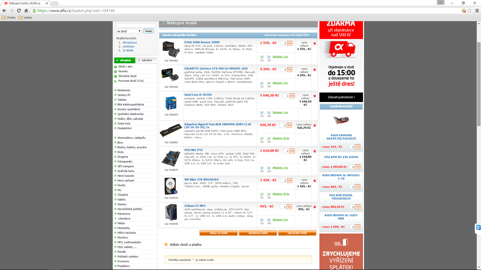Add MSI AMD R5450-MD1GD3H/LP to cart
The width and height of the screenshot is (481, 270).
tap(358, 207)
